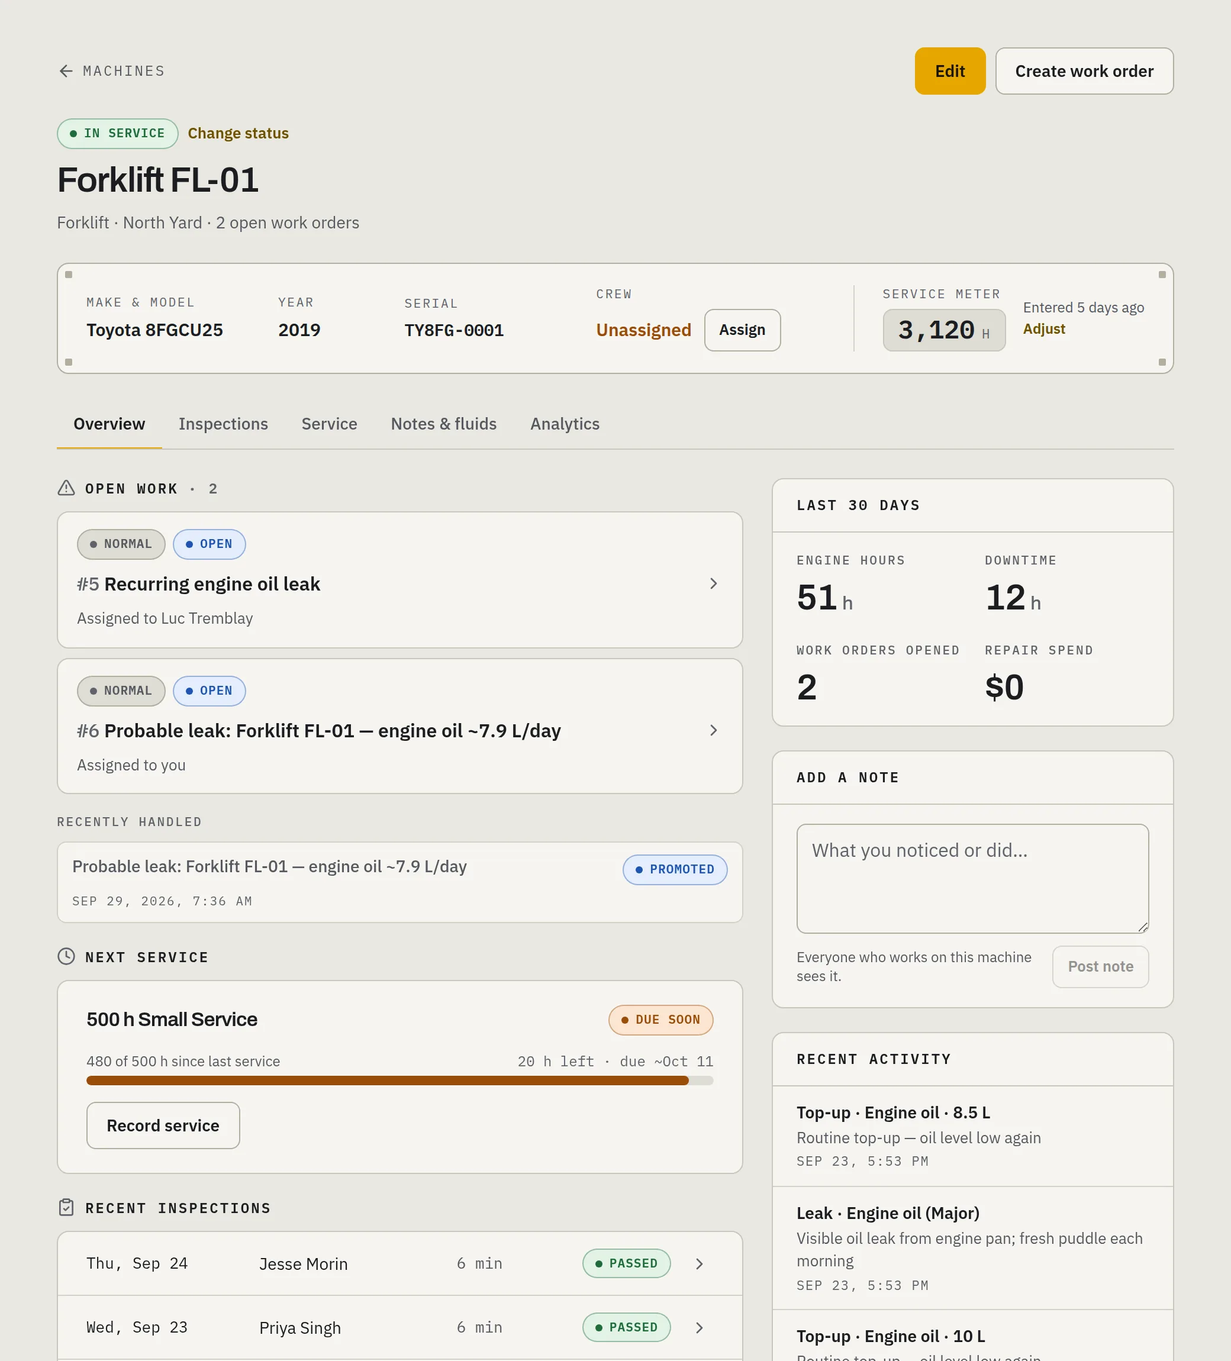
Task: Click the PROMOTED badge in Recently Handled
Action: coord(675,869)
